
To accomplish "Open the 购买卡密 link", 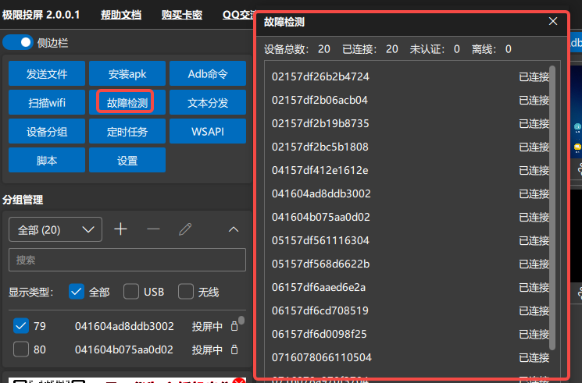I will [182, 15].
